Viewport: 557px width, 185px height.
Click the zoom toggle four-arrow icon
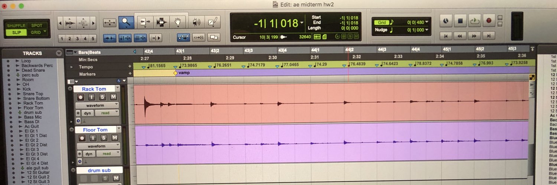coord(110,23)
